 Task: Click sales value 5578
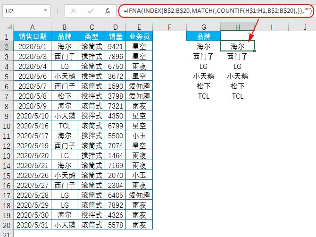[115, 225]
